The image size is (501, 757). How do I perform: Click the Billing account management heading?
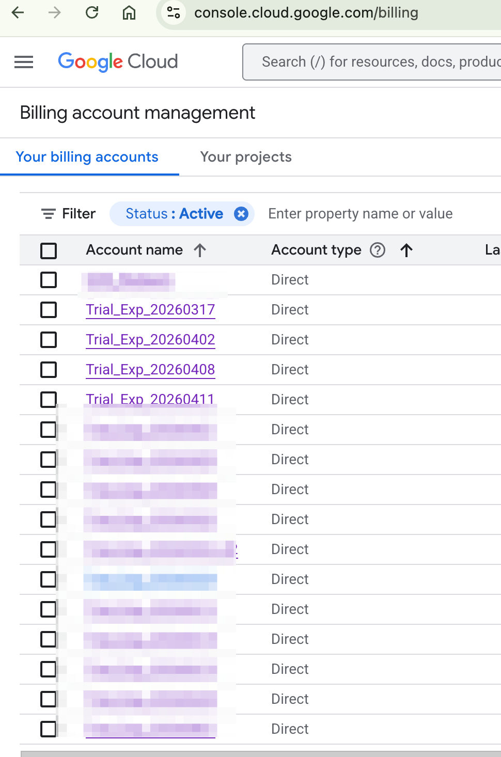coord(137,113)
